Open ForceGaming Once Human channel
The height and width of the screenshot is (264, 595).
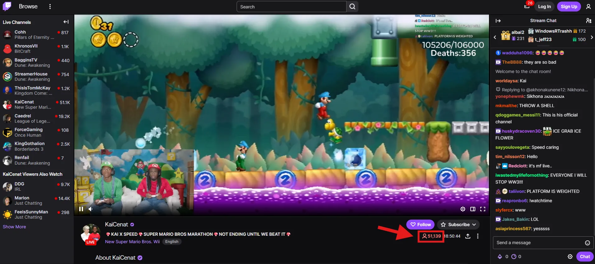pyautogui.click(x=37, y=132)
